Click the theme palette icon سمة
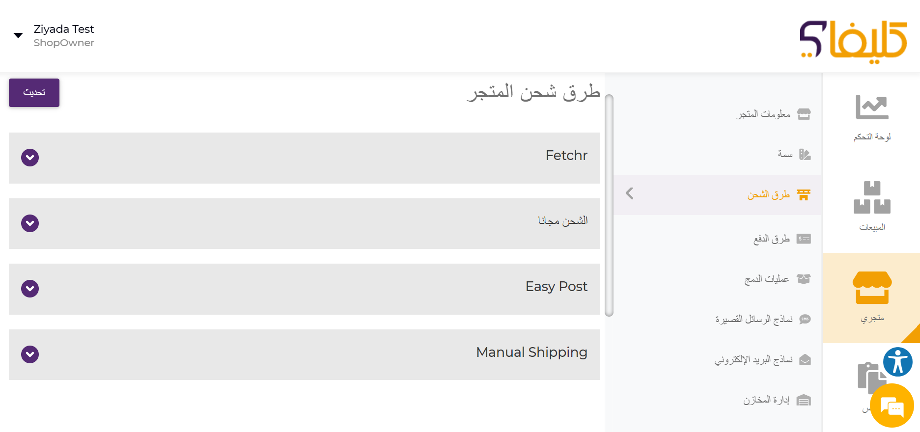 tap(805, 155)
